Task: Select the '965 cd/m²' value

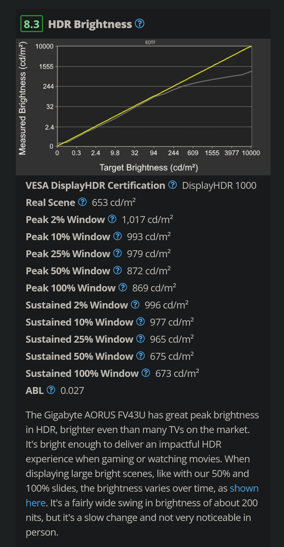Action: click(x=172, y=339)
